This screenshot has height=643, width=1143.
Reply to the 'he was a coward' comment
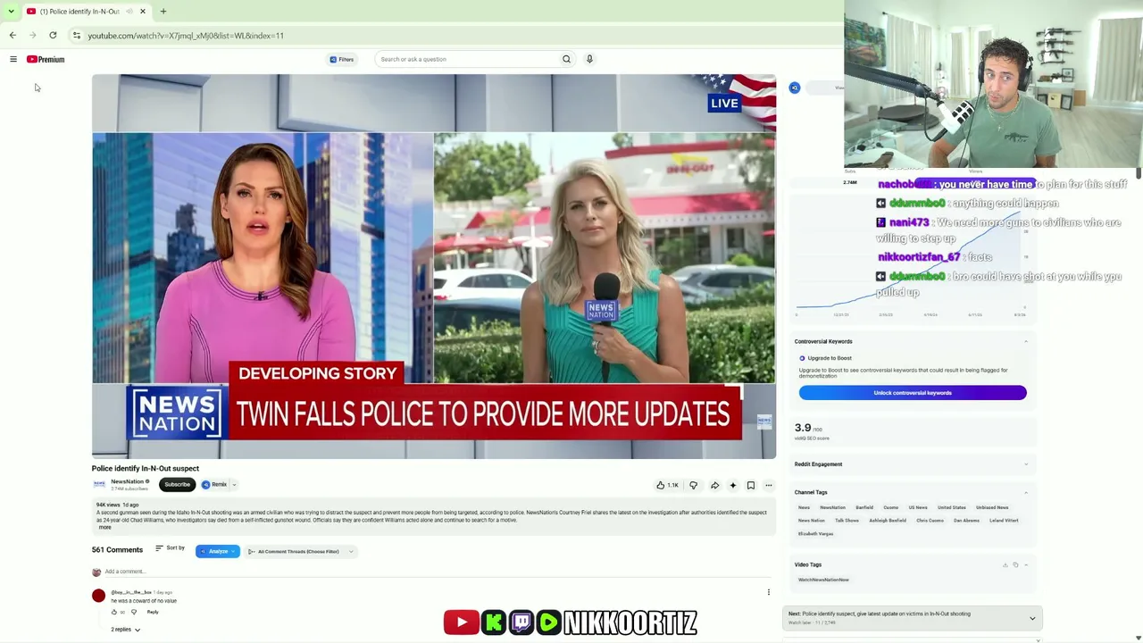(x=153, y=612)
